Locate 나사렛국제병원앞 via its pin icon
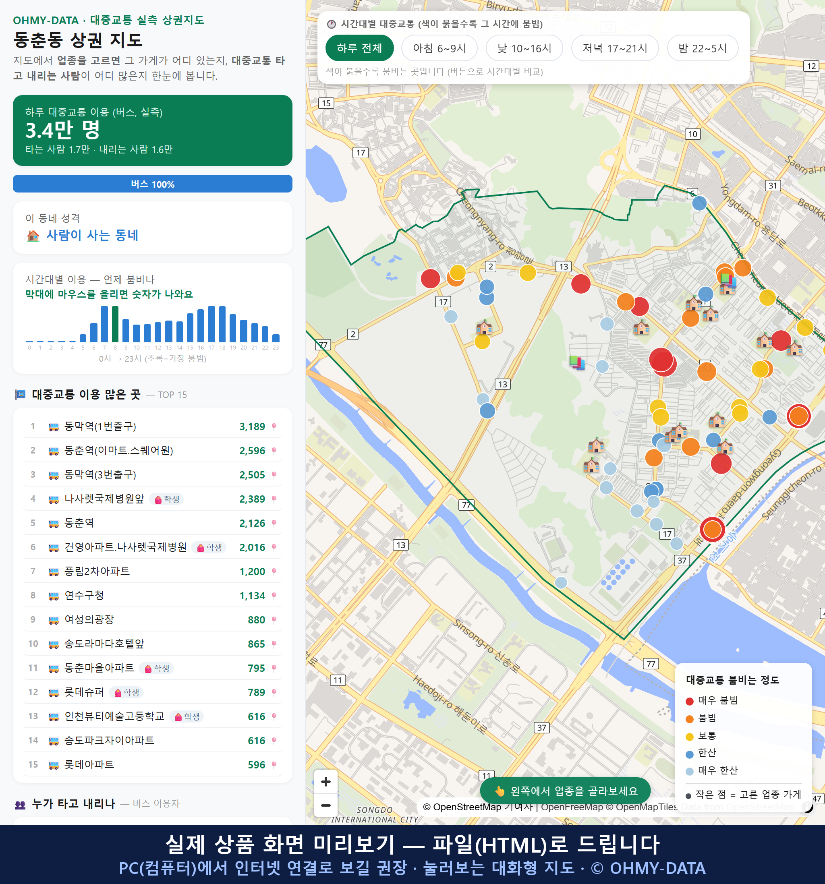This screenshot has height=884, width=825. pyautogui.click(x=274, y=499)
